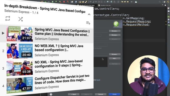This screenshot has height=96, width=170.
Task: Switch to the StudentController.java editor tab
Action: point(87,5)
